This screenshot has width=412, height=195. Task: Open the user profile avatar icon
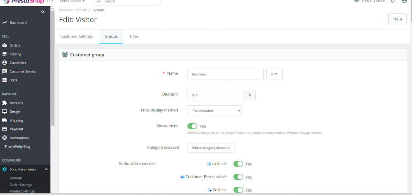tap(405, 1)
